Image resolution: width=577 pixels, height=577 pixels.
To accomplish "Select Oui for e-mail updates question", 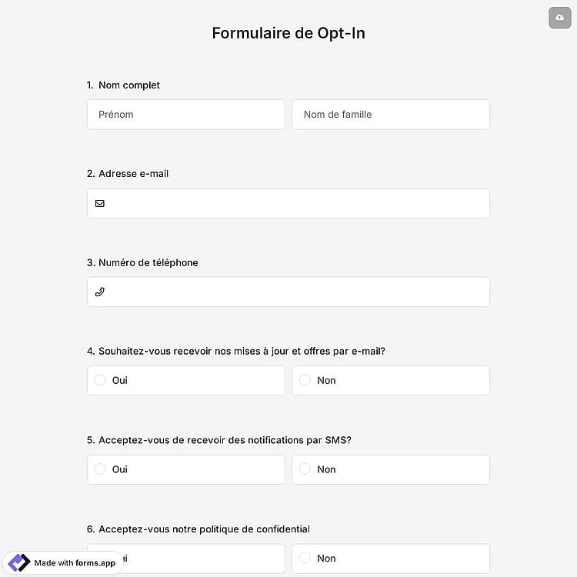I will 186,380.
